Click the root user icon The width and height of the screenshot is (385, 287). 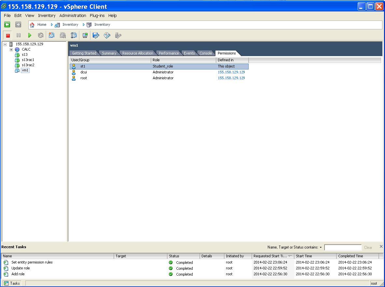[74, 78]
